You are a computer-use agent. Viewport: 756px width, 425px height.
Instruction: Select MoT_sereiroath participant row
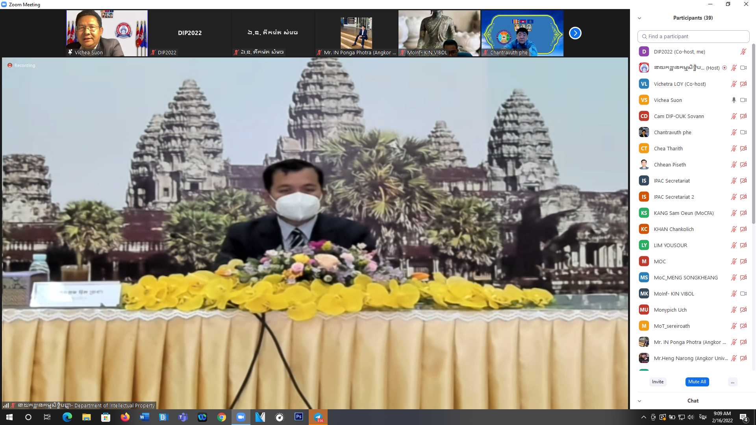click(x=693, y=326)
